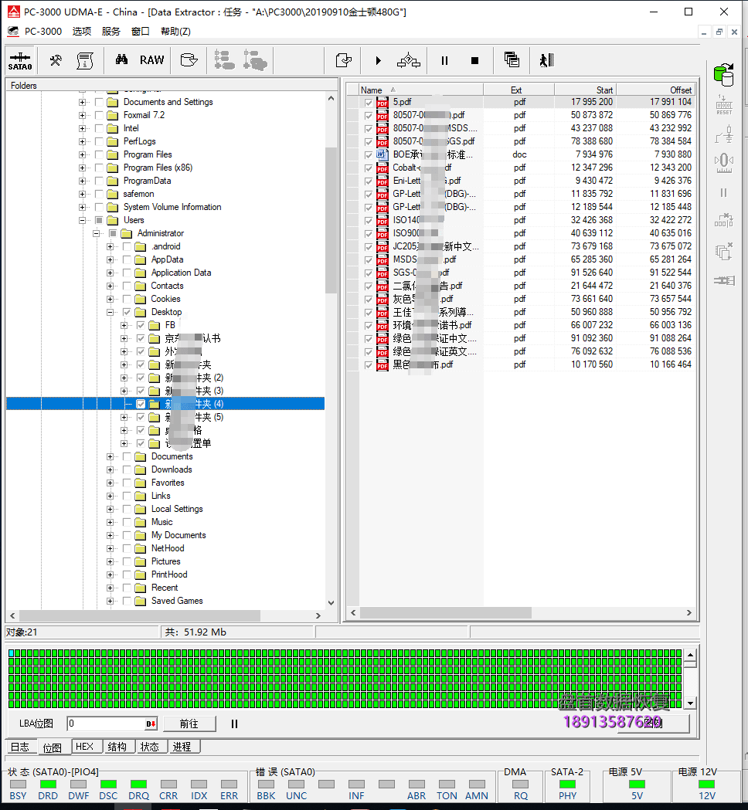Check the Documents folder checkbox
The height and width of the screenshot is (810, 748).
pos(127,456)
